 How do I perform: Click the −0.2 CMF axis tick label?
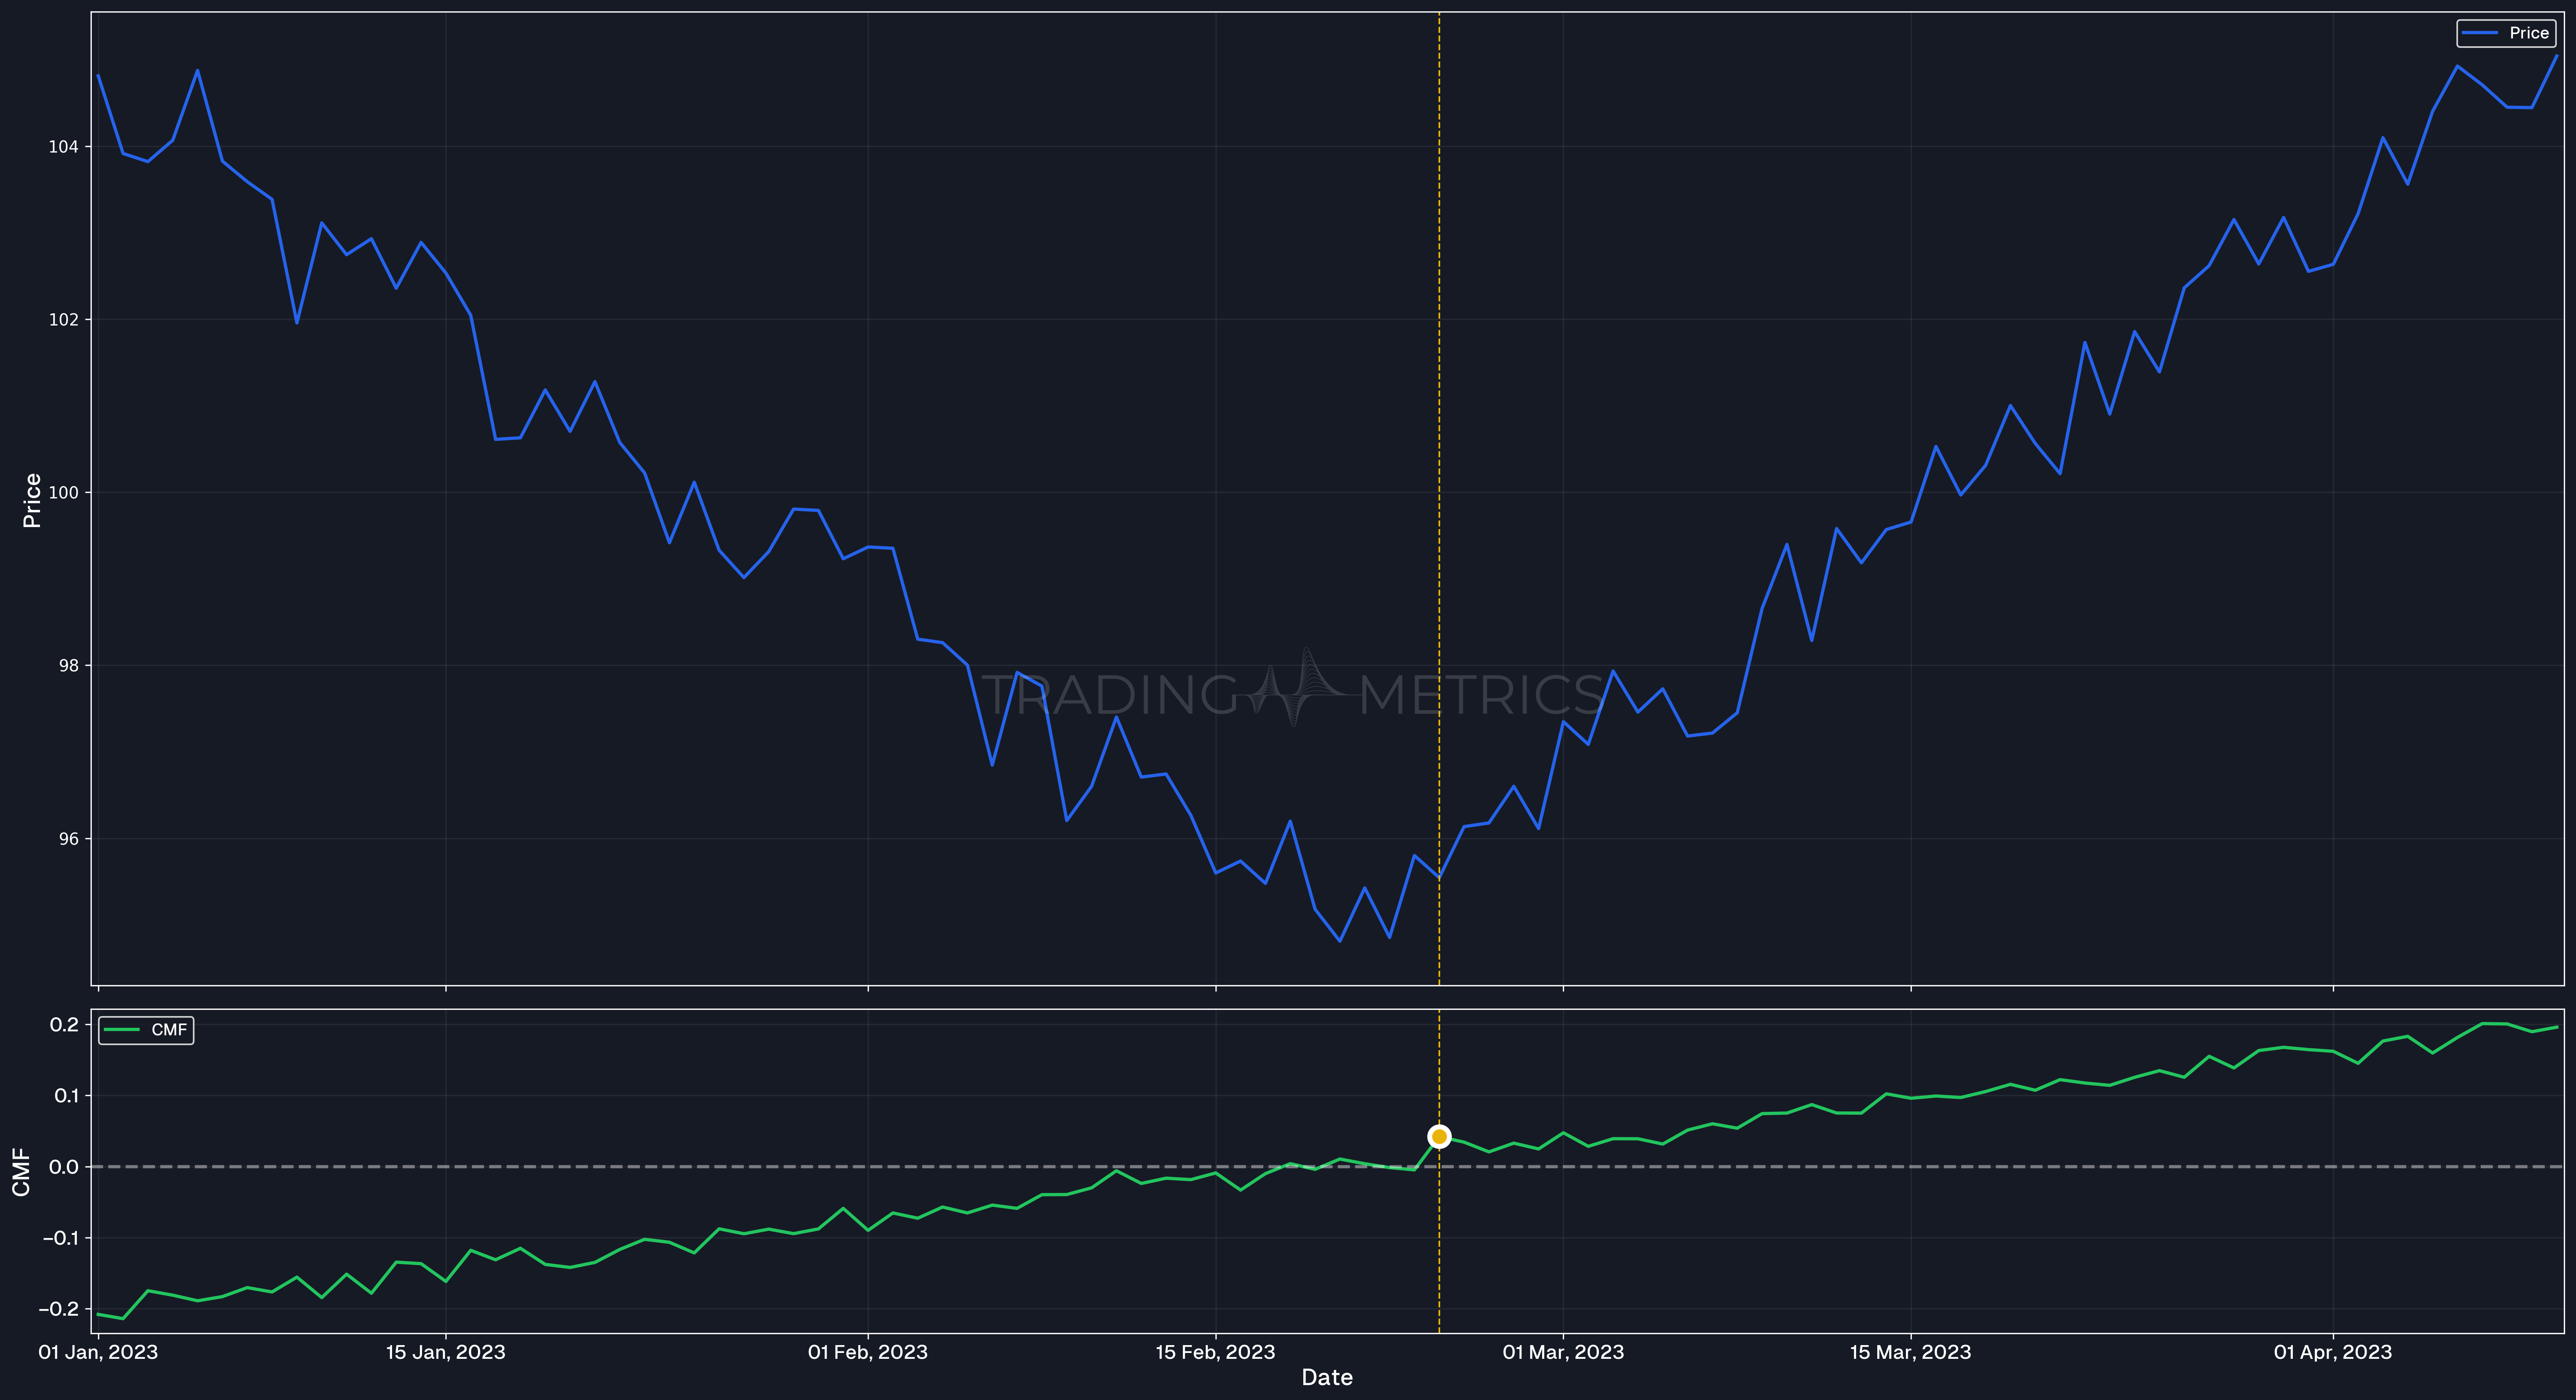(x=59, y=1309)
